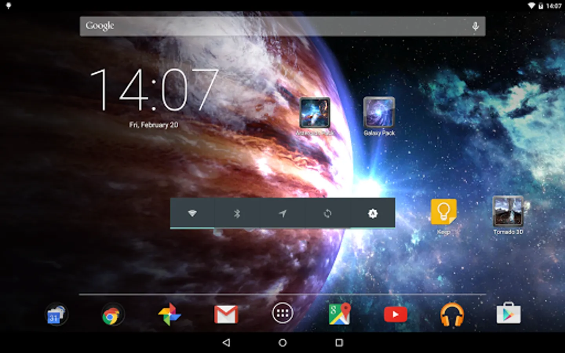Tap the Wi-Fi status bar icon
Image resolution: width=565 pixels, height=353 pixels.
(531, 5)
